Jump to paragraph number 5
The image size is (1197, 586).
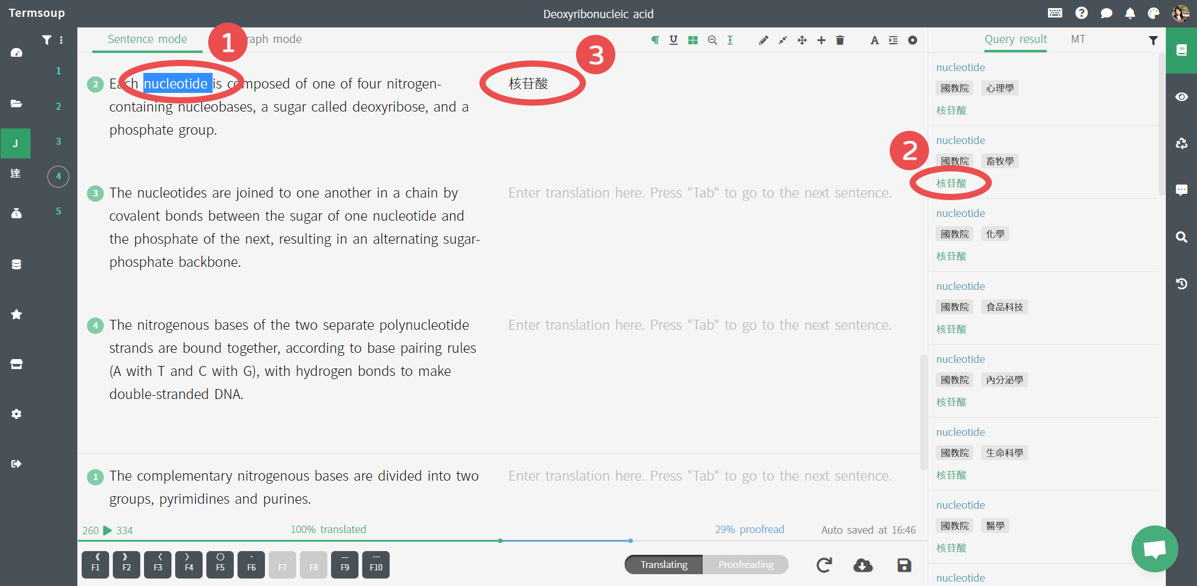tap(59, 211)
